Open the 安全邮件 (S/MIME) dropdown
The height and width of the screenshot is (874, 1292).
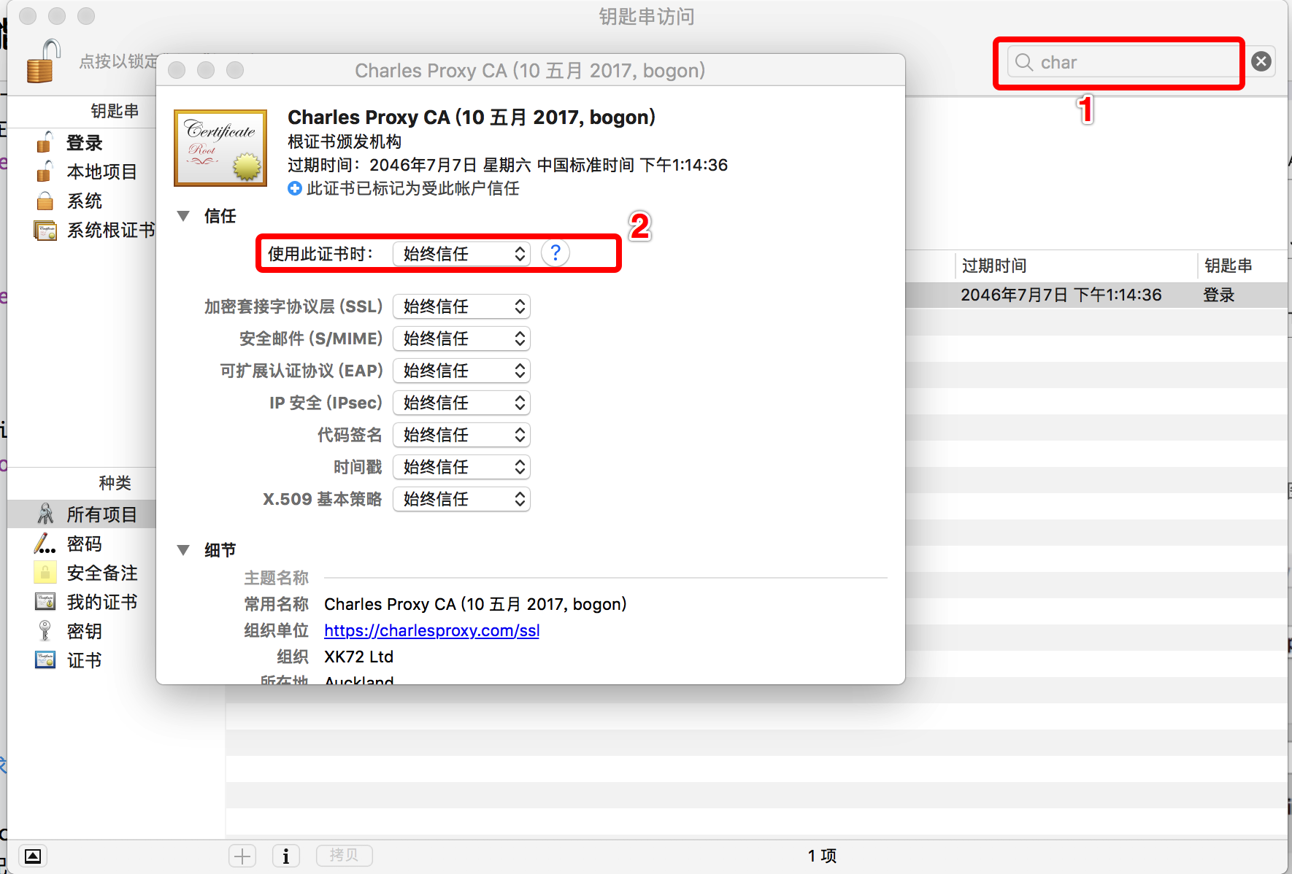click(461, 339)
